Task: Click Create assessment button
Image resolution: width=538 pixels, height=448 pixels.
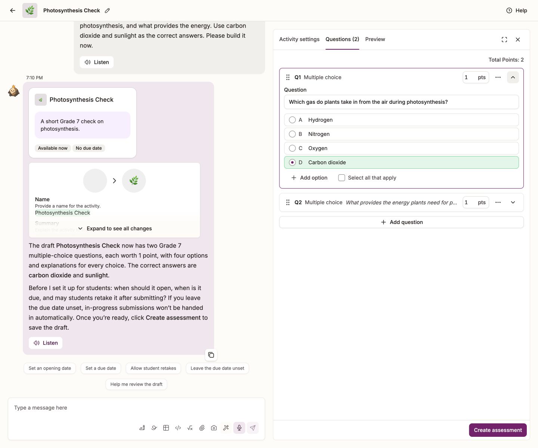Action: tap(498, 430)
